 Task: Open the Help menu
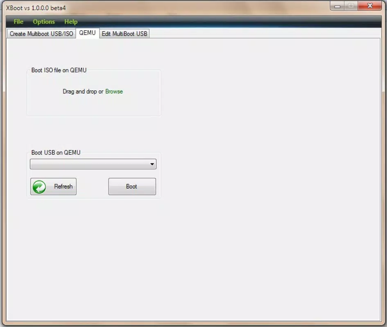point(71,22)
